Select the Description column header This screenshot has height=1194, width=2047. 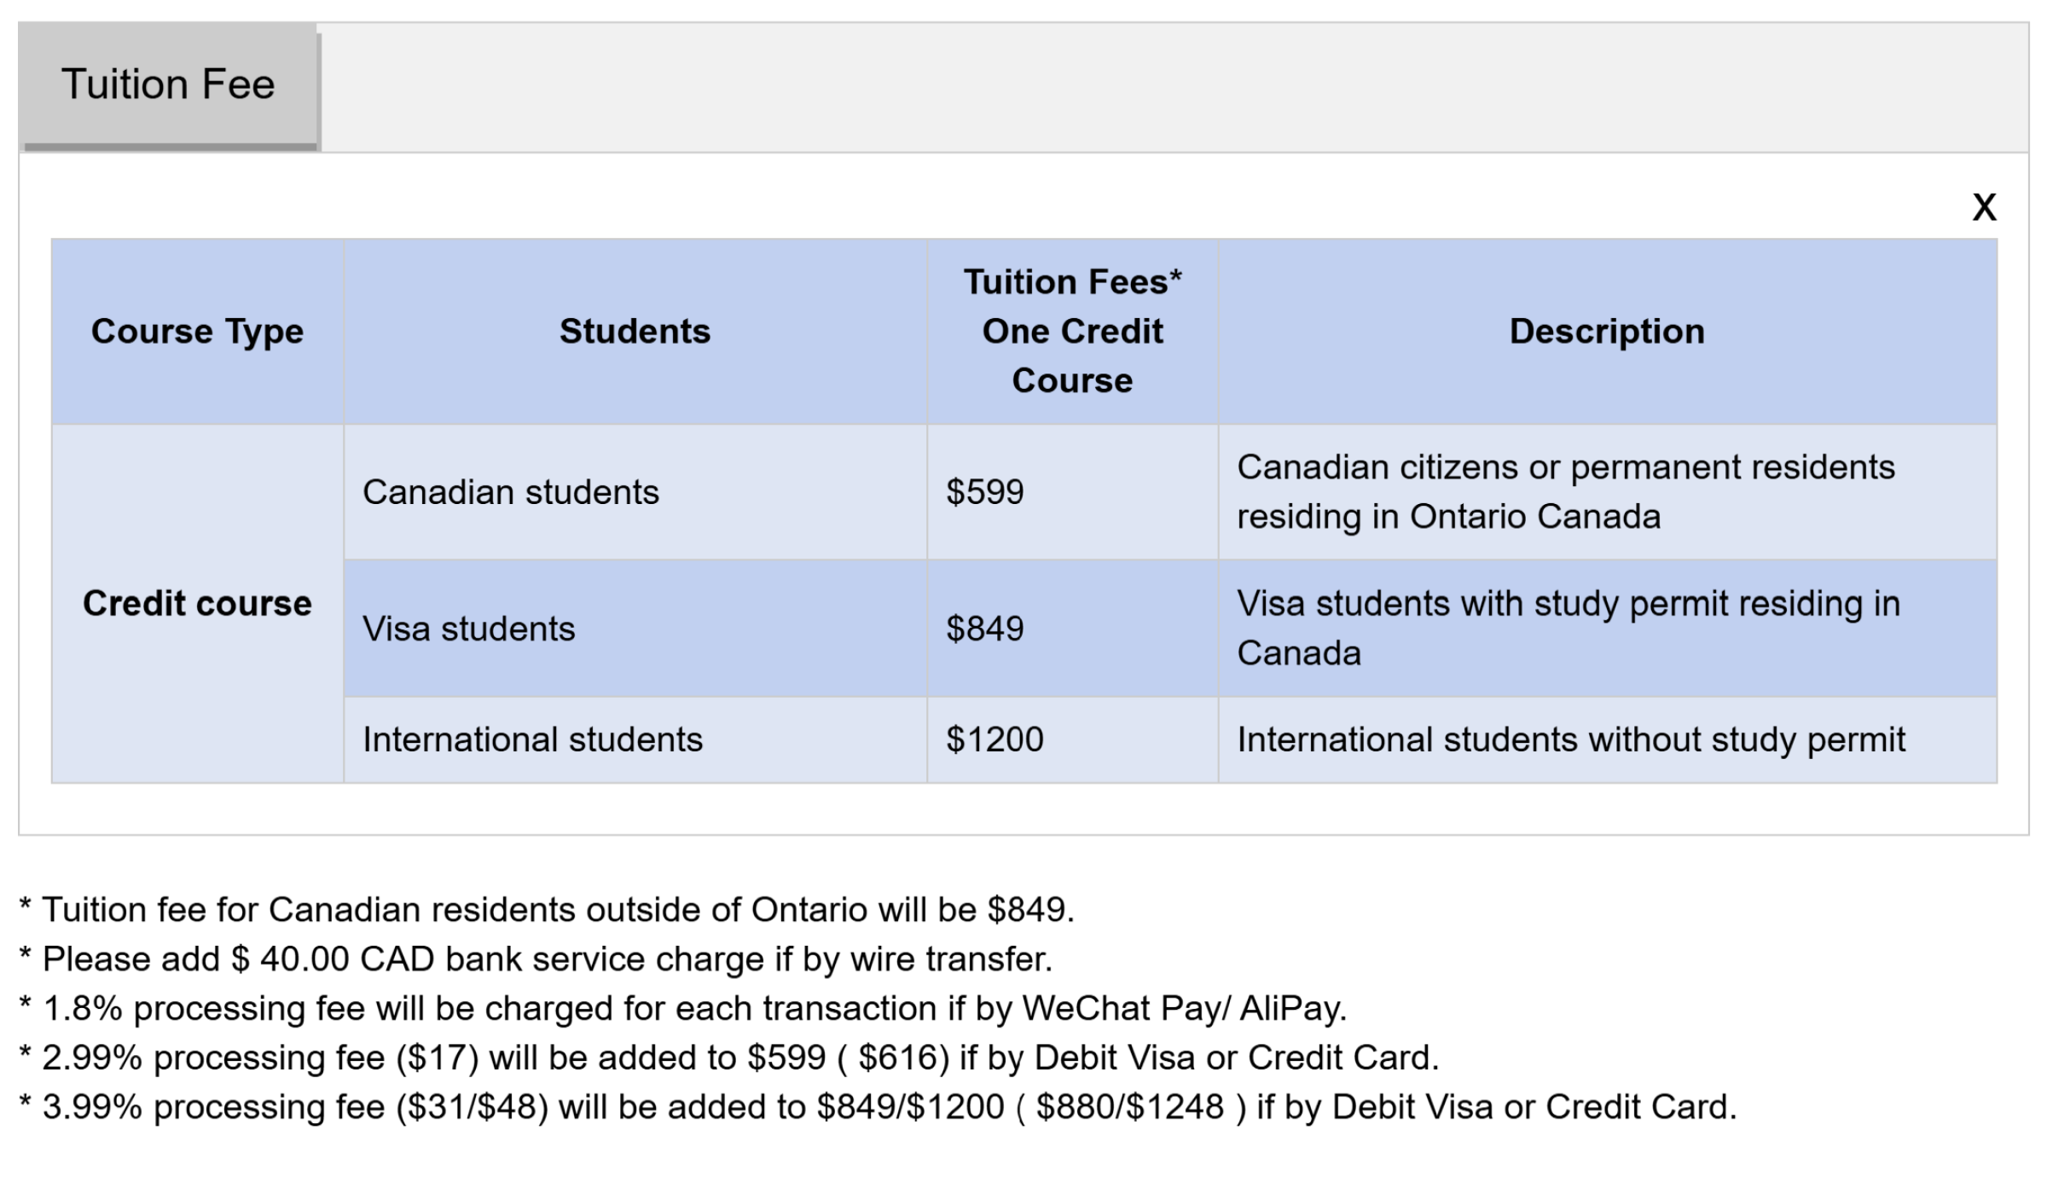pyautogui.click(x=1607, y=332)
